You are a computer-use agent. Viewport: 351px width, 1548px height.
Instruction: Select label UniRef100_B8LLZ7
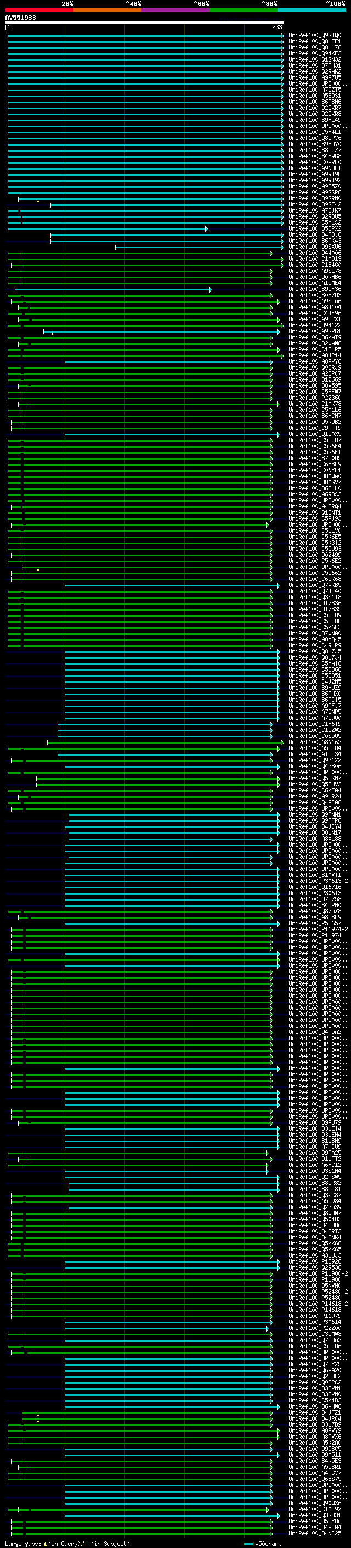point(315,150)
